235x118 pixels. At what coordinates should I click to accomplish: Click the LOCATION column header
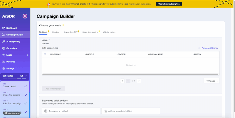coord(121,54)
